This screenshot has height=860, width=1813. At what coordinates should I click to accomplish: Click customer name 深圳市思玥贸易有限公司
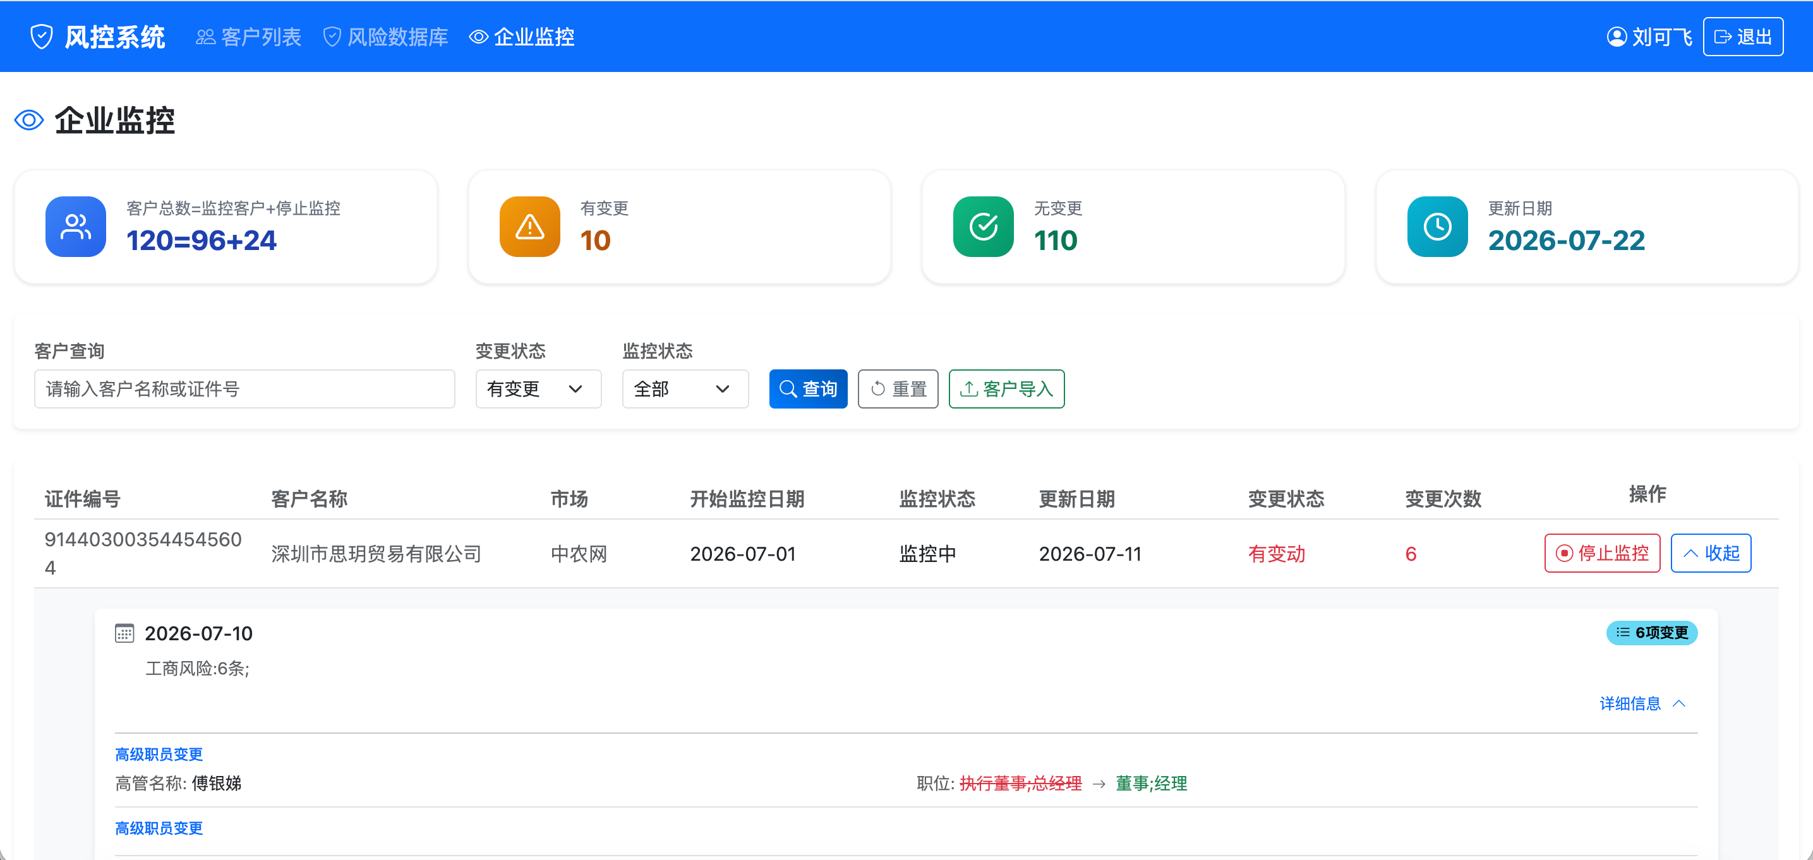coord(376,554)
